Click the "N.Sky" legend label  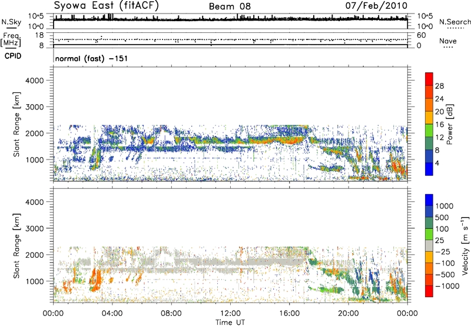11,22
